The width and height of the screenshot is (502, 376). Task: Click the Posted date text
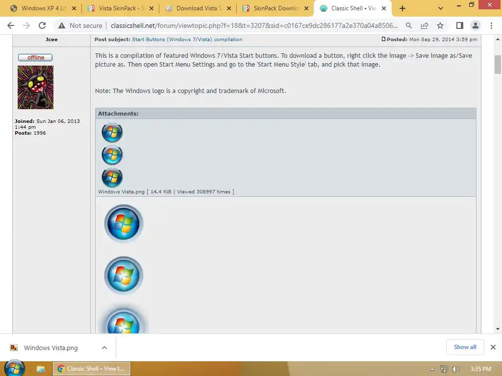pos(432,39)
